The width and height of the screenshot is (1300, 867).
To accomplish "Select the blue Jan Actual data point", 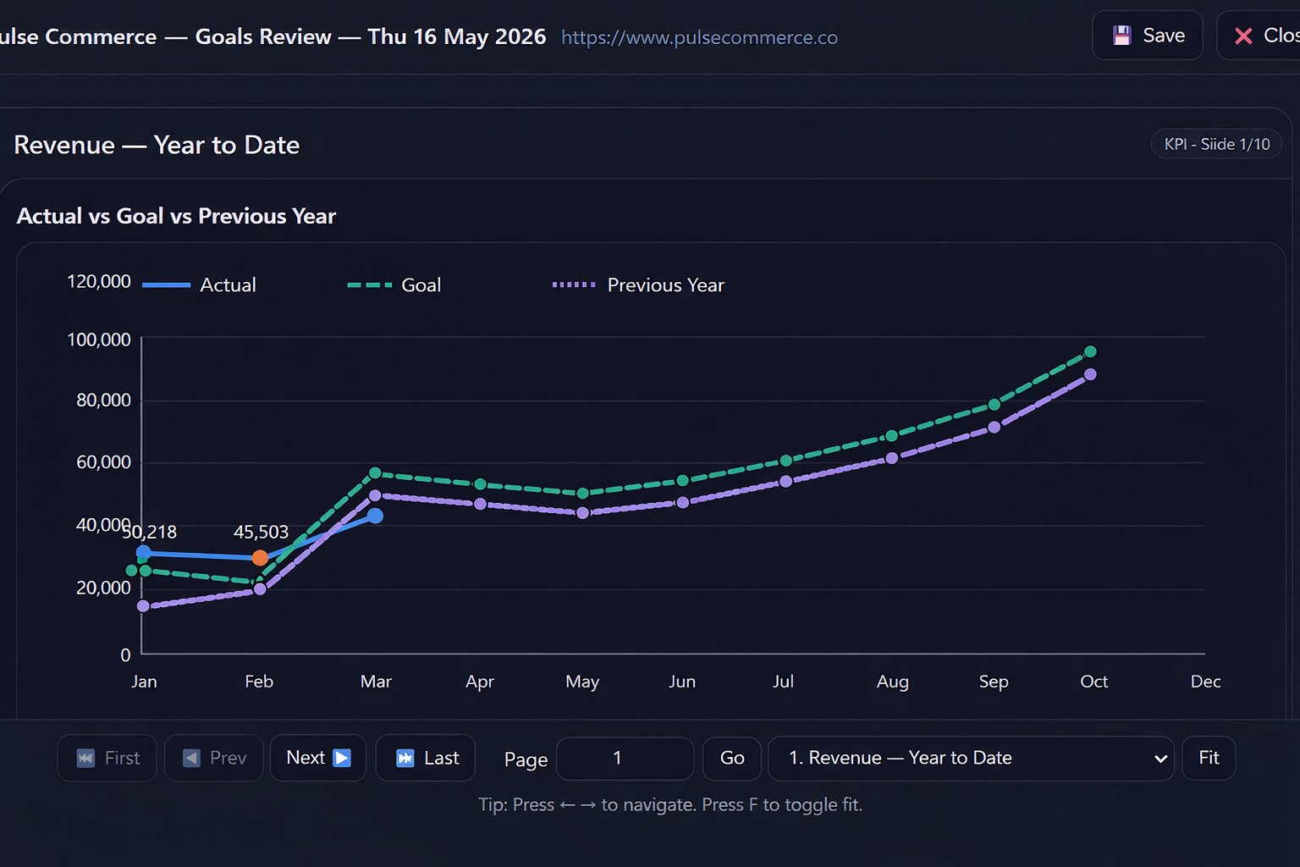I will 144,553.
